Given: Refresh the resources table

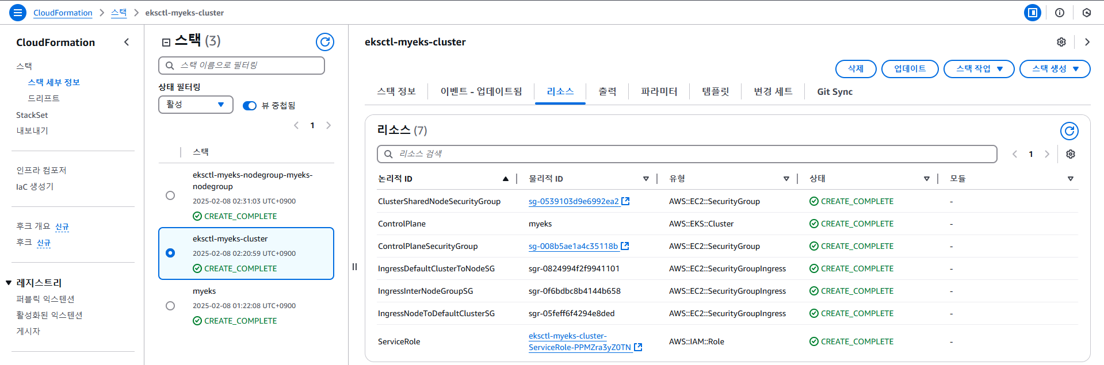Looking at the screenshot, I should (x=1069, y=131).
